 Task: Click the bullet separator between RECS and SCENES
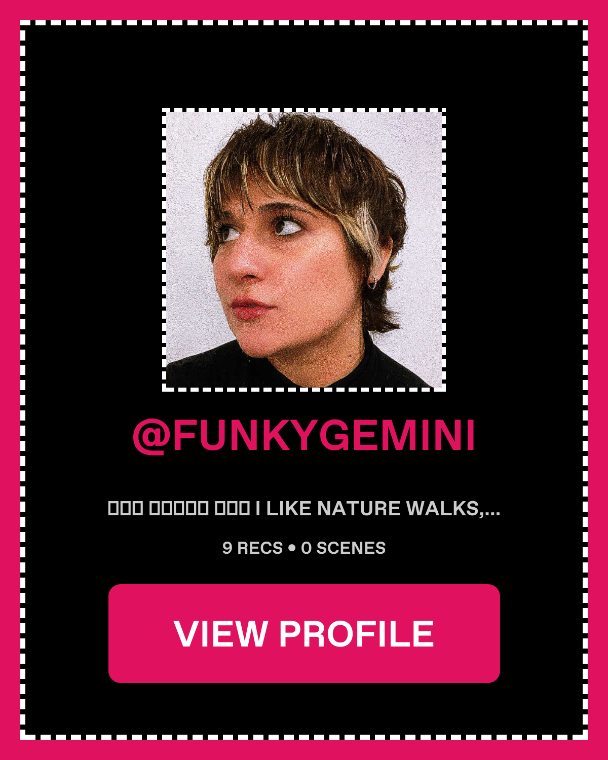[x=292, y=548]
